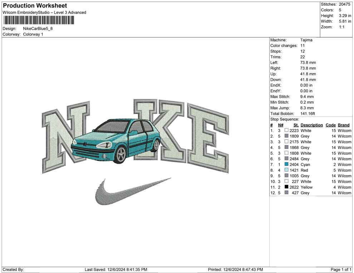Viewport: 354px width, 273px height.
Task: Select the Red 1421 thread swatch
Action: (286, 170)
